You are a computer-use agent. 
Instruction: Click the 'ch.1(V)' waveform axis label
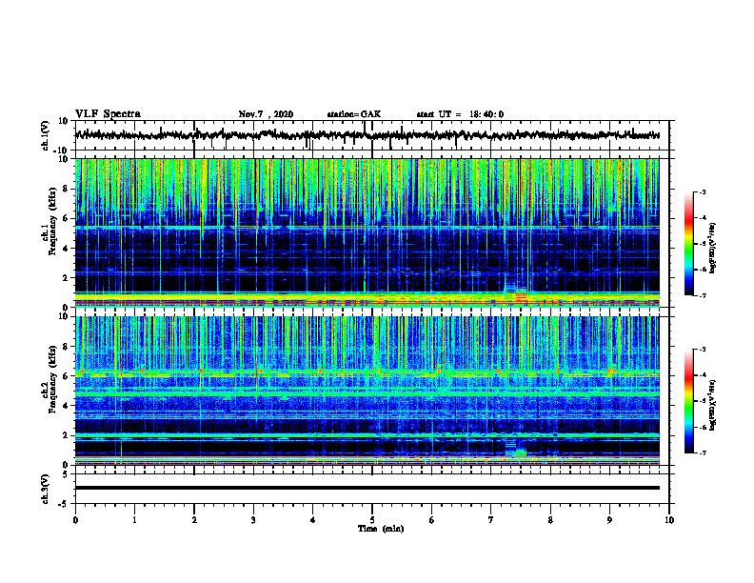[x=45, y=135]
